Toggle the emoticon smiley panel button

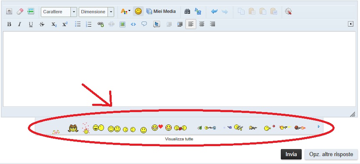pyautogui.click(x=138, y=12)
